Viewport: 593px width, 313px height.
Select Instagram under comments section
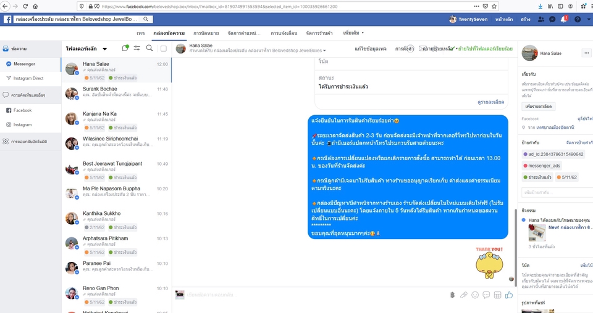point(31,125)
